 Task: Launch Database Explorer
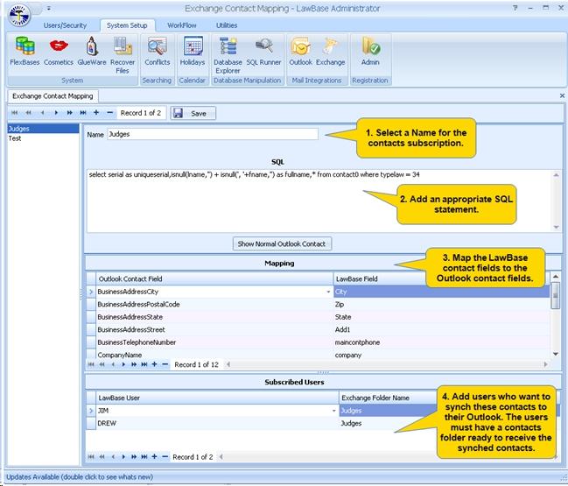pyautogui.click(x=228, y=55)
